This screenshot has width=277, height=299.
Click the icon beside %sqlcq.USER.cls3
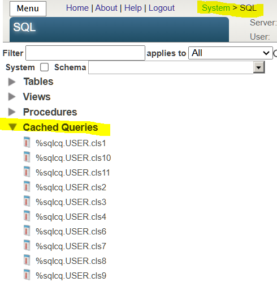click(27, 201)
